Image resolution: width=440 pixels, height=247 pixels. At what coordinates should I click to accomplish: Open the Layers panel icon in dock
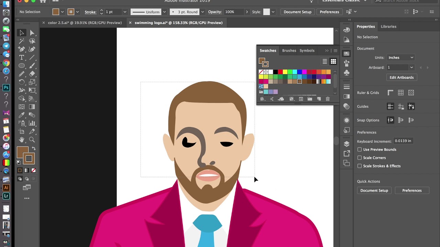[x=346, y=144]
